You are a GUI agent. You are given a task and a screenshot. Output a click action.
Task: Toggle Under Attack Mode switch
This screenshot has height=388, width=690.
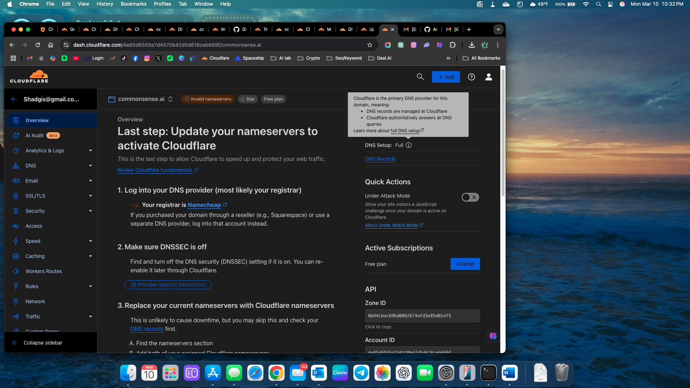tap(470, 197)
